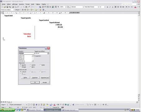The width and height of the screenshot is (141, 112).
Task: Click the Print icon in the toolbar
Action: (x=13, y=7)
